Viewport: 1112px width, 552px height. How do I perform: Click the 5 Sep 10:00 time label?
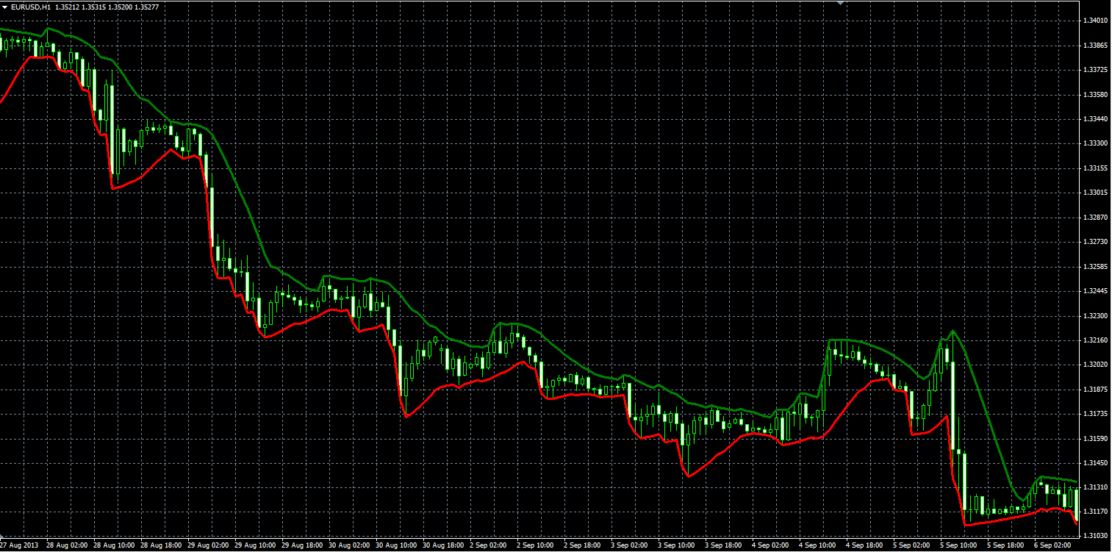(x=958, y=546)
